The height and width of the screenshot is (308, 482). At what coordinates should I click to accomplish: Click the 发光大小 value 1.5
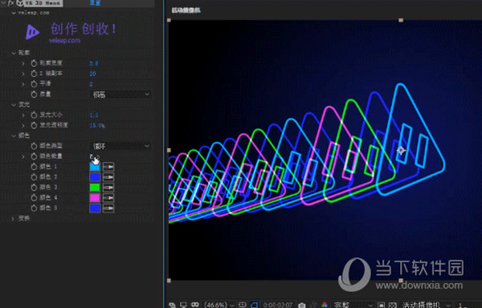[x=94, y=115]
